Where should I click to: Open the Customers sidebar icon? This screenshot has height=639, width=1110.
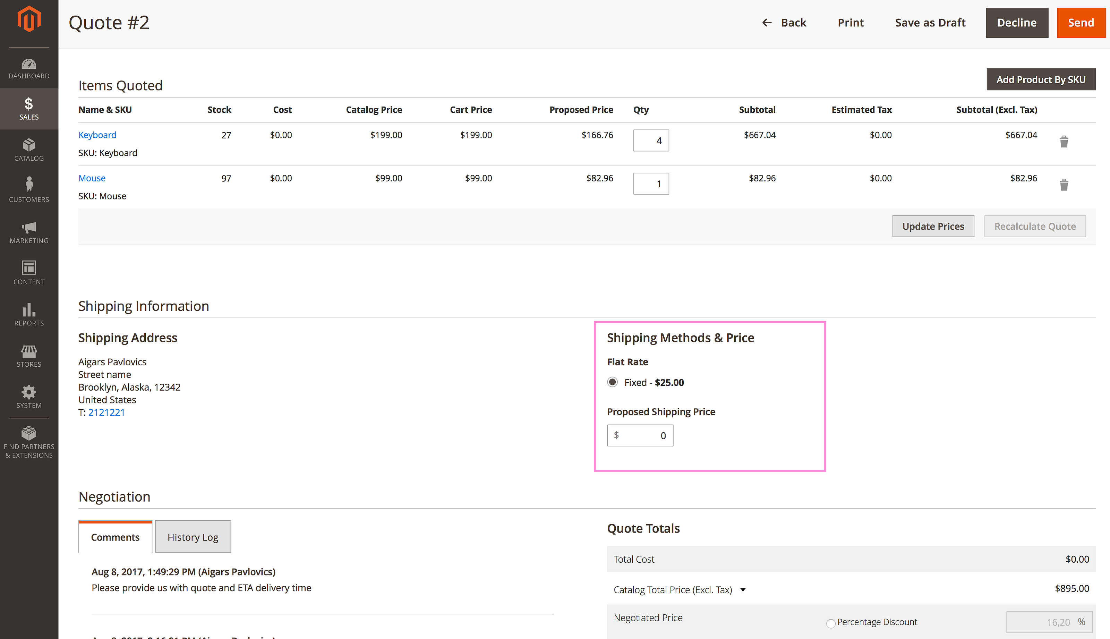click(x=29, y=190)
